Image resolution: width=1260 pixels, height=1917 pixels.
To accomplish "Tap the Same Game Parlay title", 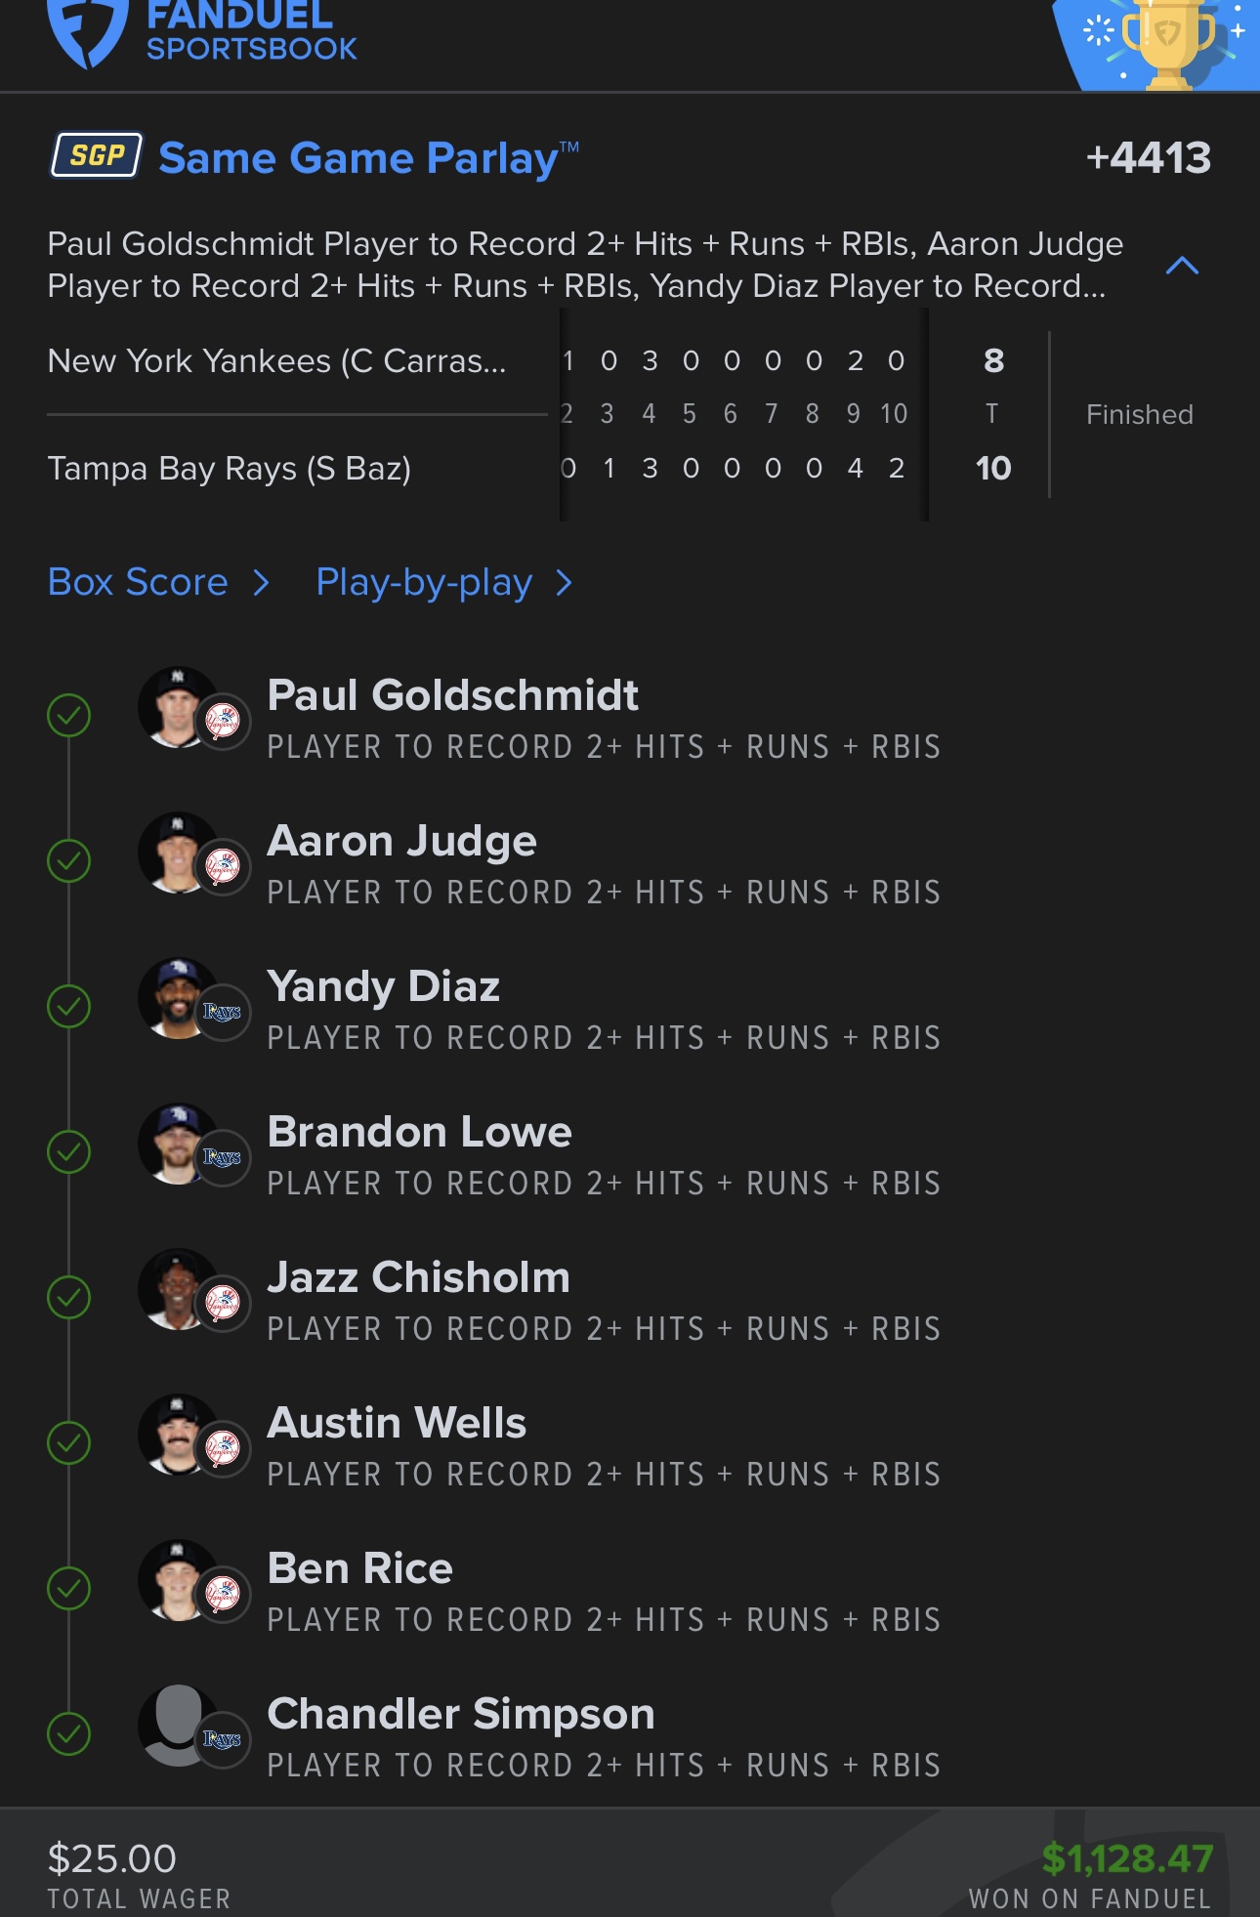I will coord(369,158).
